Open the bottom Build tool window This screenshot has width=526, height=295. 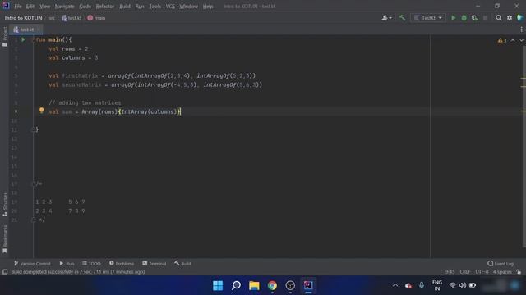click(182, 264)
